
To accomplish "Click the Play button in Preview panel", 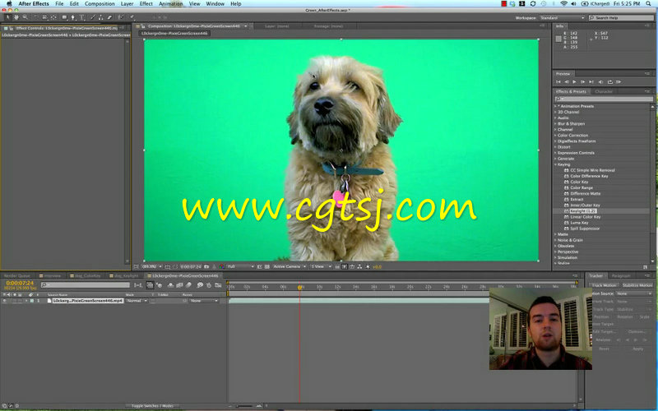I will coord(574,81).
